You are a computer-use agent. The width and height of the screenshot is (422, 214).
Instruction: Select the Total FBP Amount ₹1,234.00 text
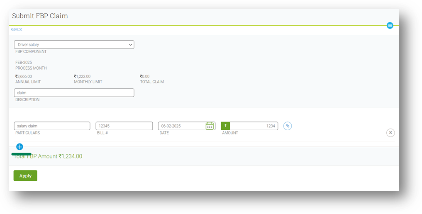pyautogui.click(x=48, y=156)
